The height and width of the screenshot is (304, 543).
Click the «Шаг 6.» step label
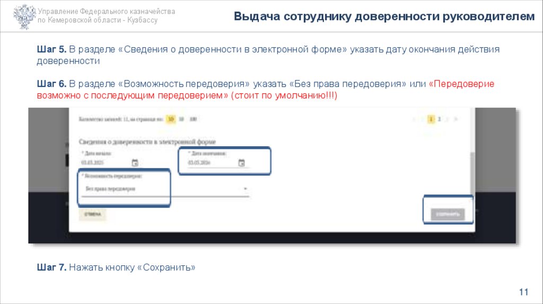[51, 84]
